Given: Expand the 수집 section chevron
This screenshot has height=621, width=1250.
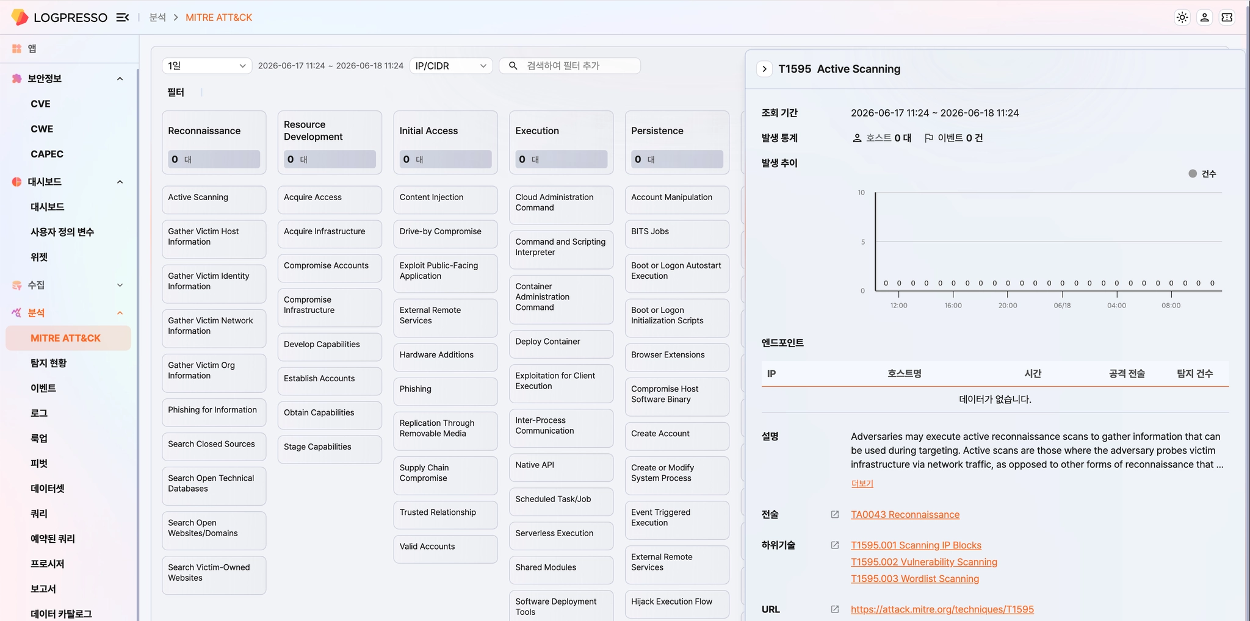Looking at the screenshot, I should click(x=120, y=285).
